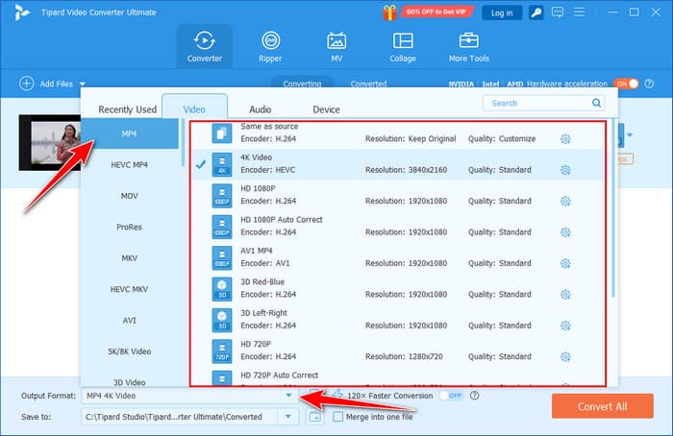Screen dimensions: 673x436
Task: Click the HD 720P preset icon
Action: coord(222,351)
